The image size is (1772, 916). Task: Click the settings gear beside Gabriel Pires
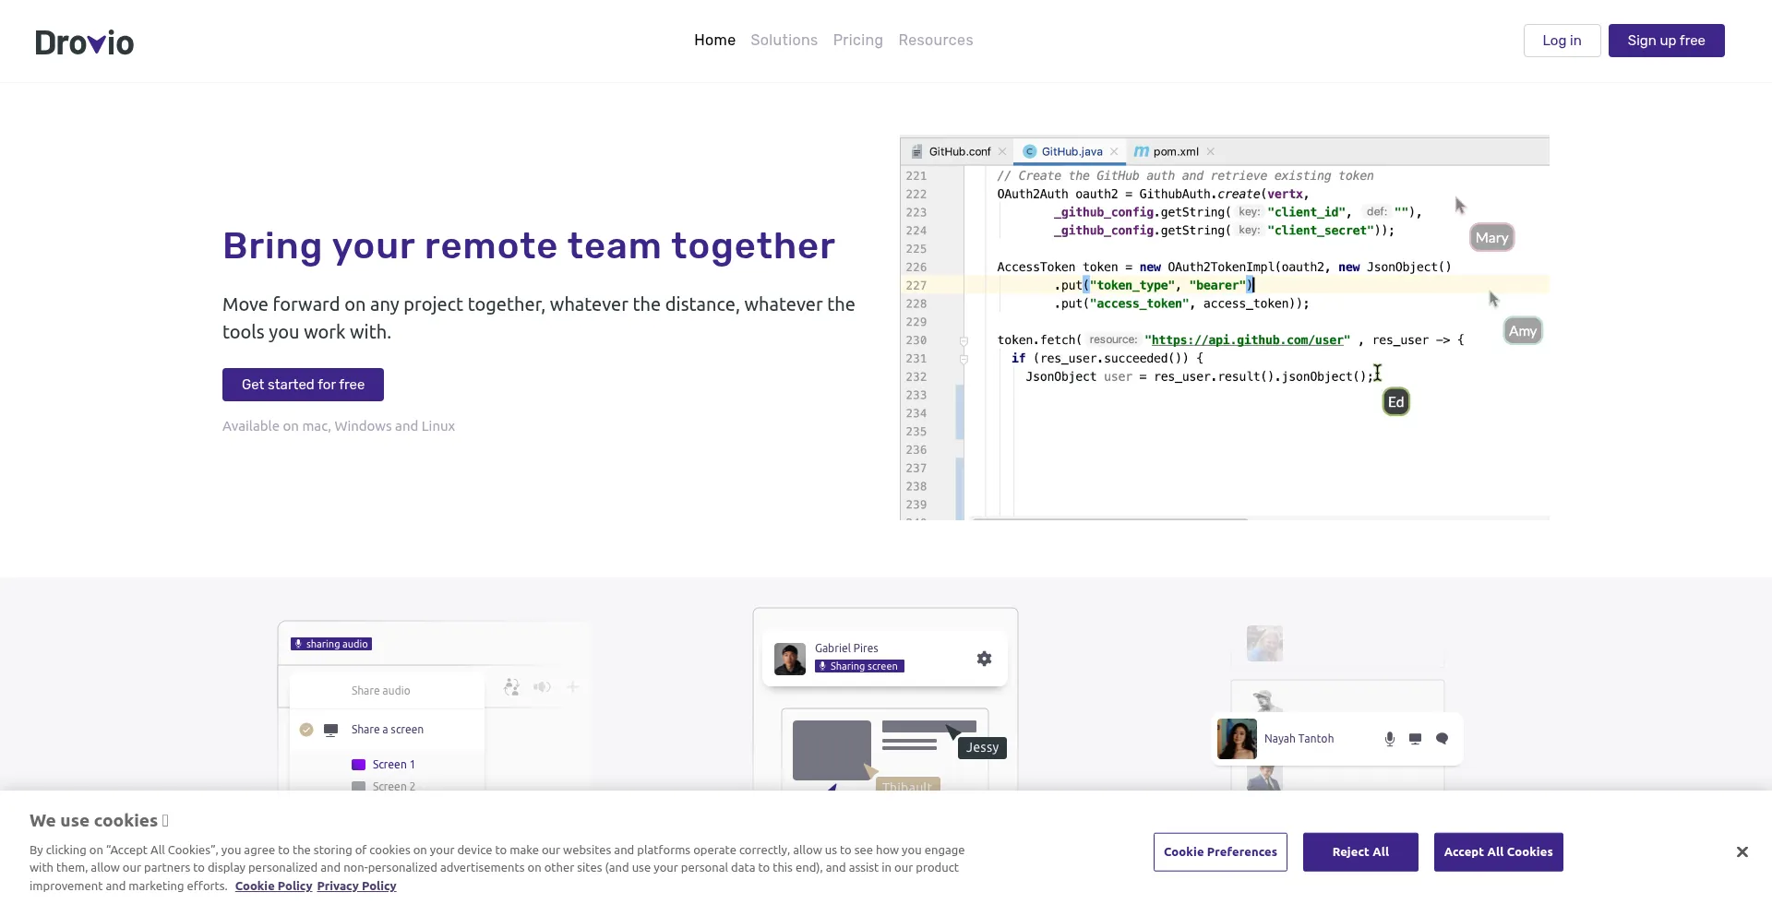[x=984, y=659]
